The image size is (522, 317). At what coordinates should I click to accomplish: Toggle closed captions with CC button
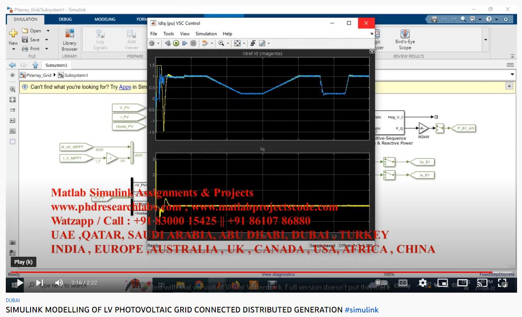[403, 283]
